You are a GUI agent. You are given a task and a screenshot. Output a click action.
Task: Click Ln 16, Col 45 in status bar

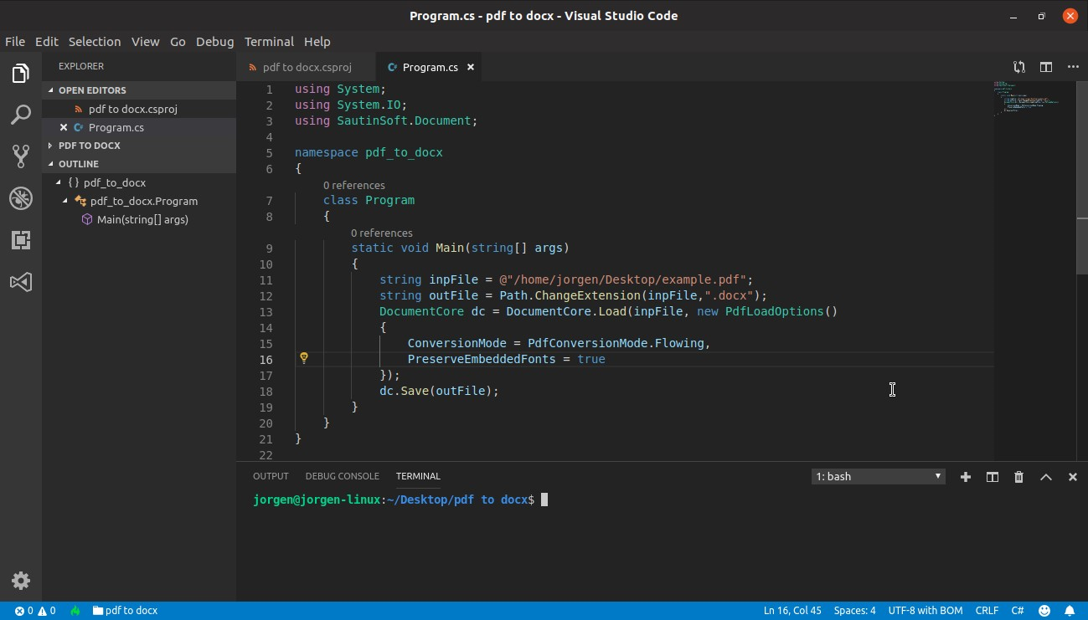(792, 611)
